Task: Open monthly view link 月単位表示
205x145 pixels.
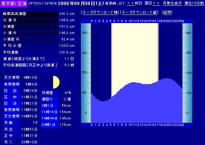Action: 172,3
